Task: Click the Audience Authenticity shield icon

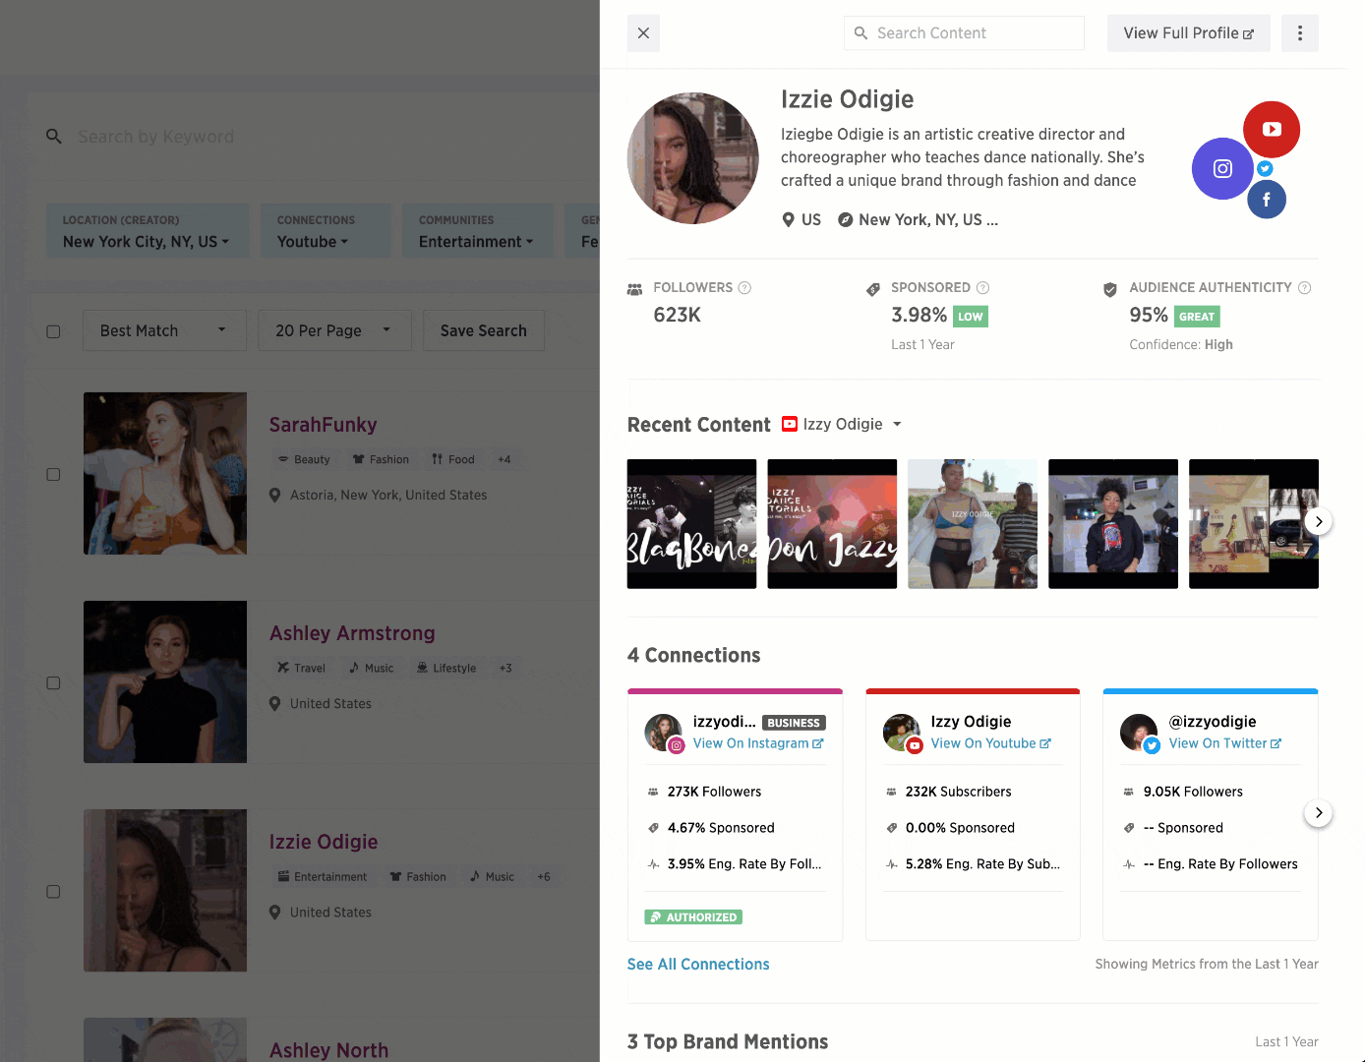Action: click(x=1110, y=290)
